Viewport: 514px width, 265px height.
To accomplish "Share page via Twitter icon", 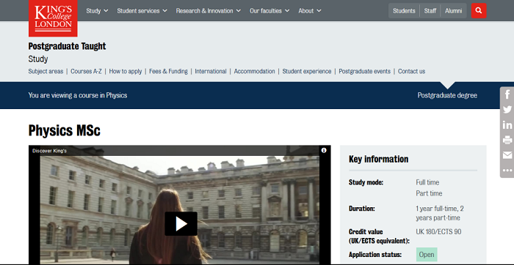I will [x=507, y=110].
